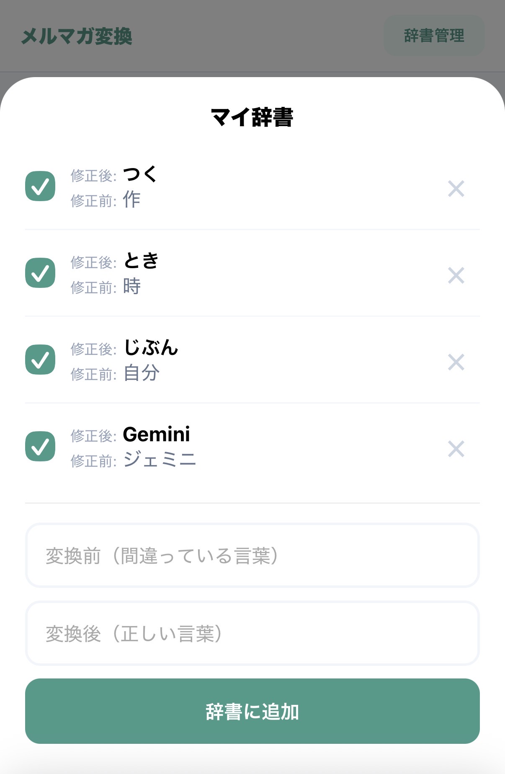Select the corrected word とき

(141, 261)
